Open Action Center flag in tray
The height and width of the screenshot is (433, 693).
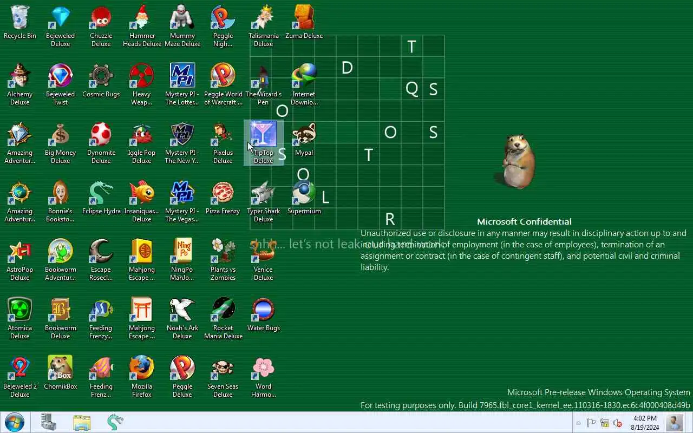(591, 423)
